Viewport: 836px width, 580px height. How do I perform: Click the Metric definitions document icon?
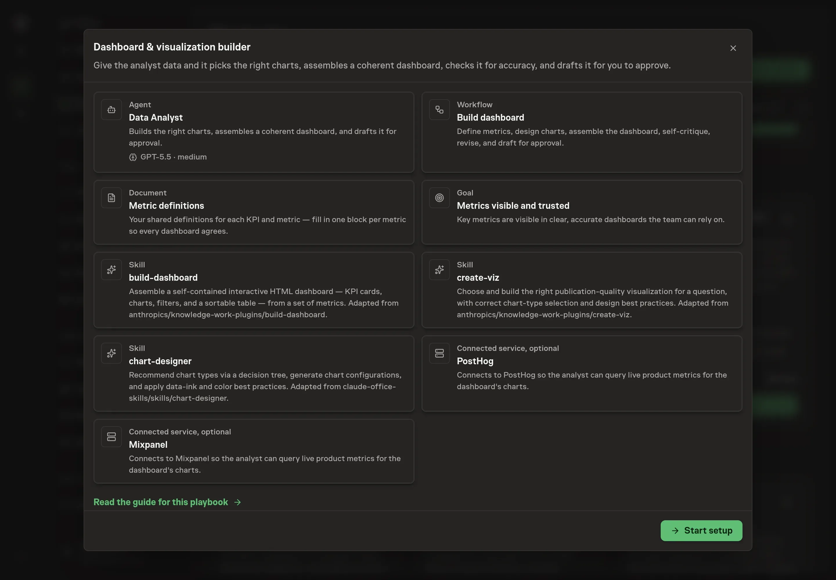pyautogui.click(x=111, y=198)
